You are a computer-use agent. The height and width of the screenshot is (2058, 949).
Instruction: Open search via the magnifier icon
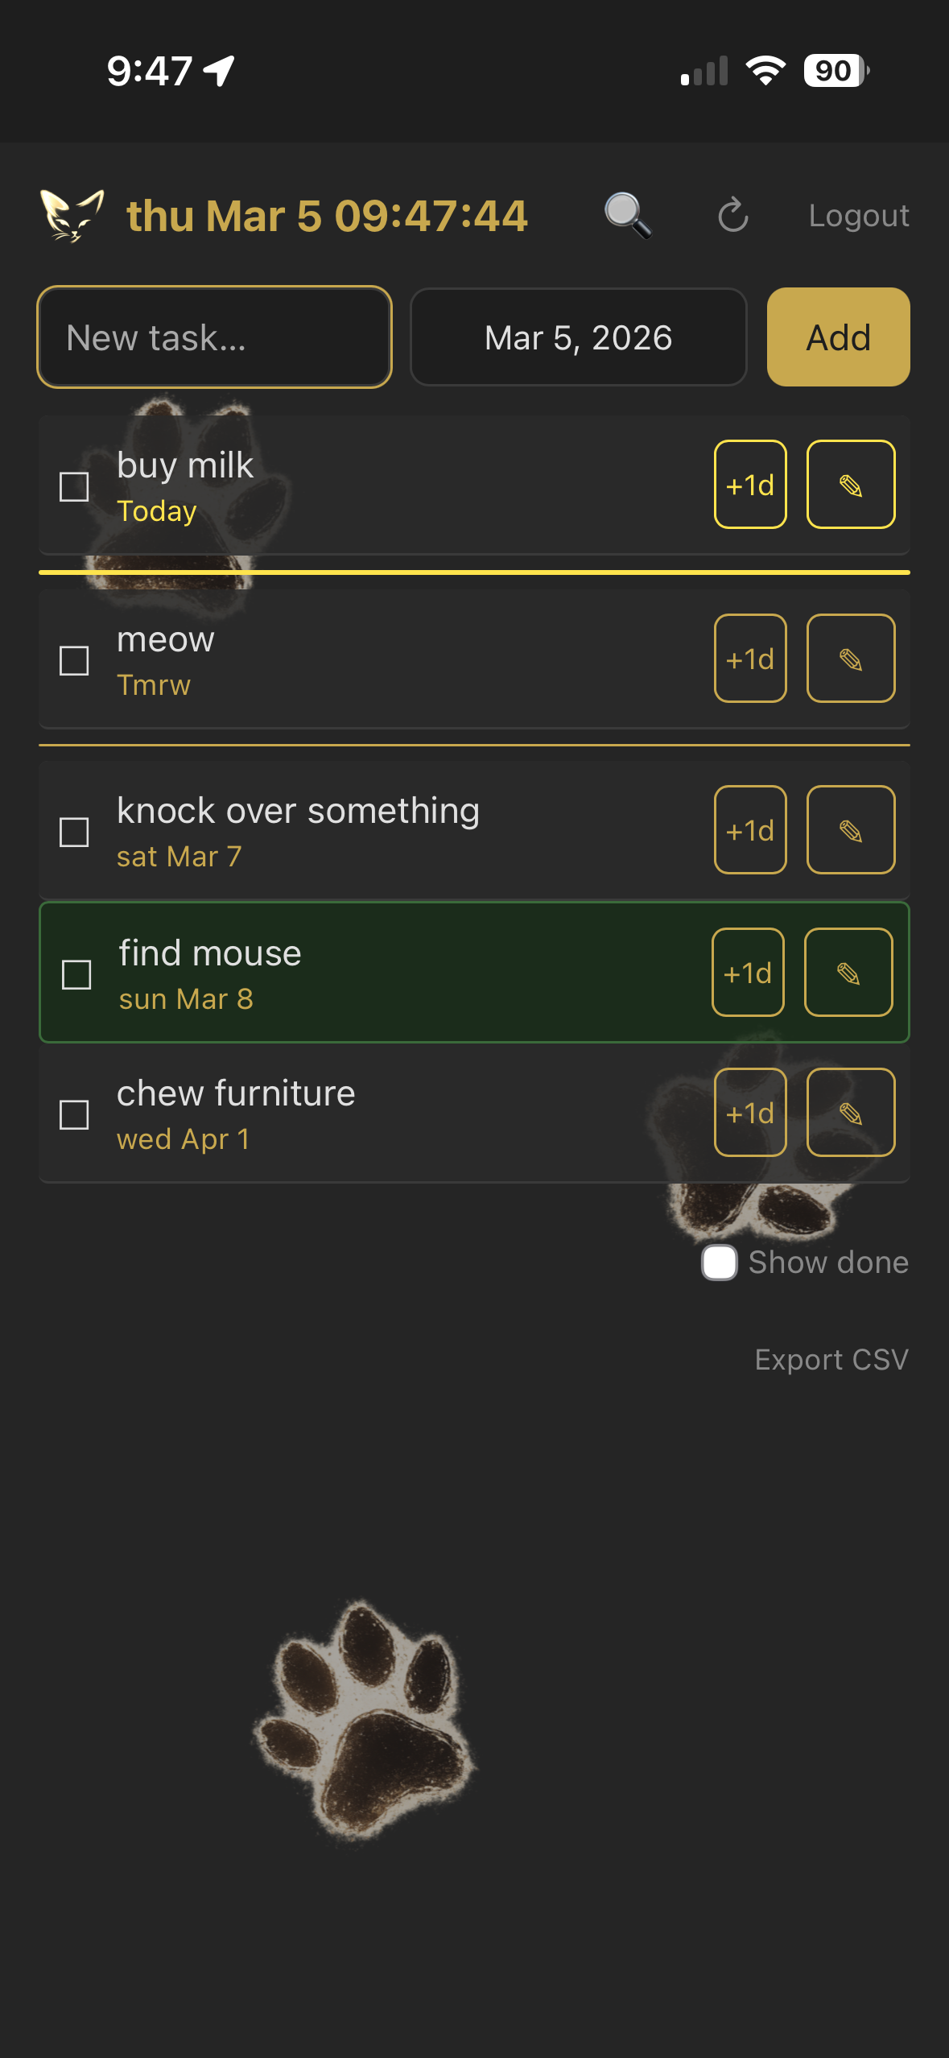628,215
